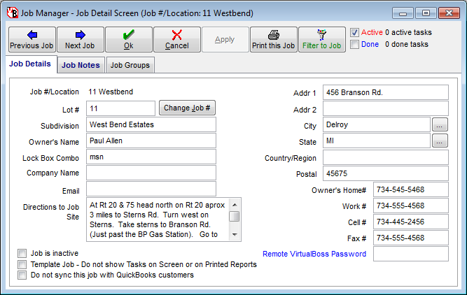Toggle the Active tasks checkbox

(355, 32)
